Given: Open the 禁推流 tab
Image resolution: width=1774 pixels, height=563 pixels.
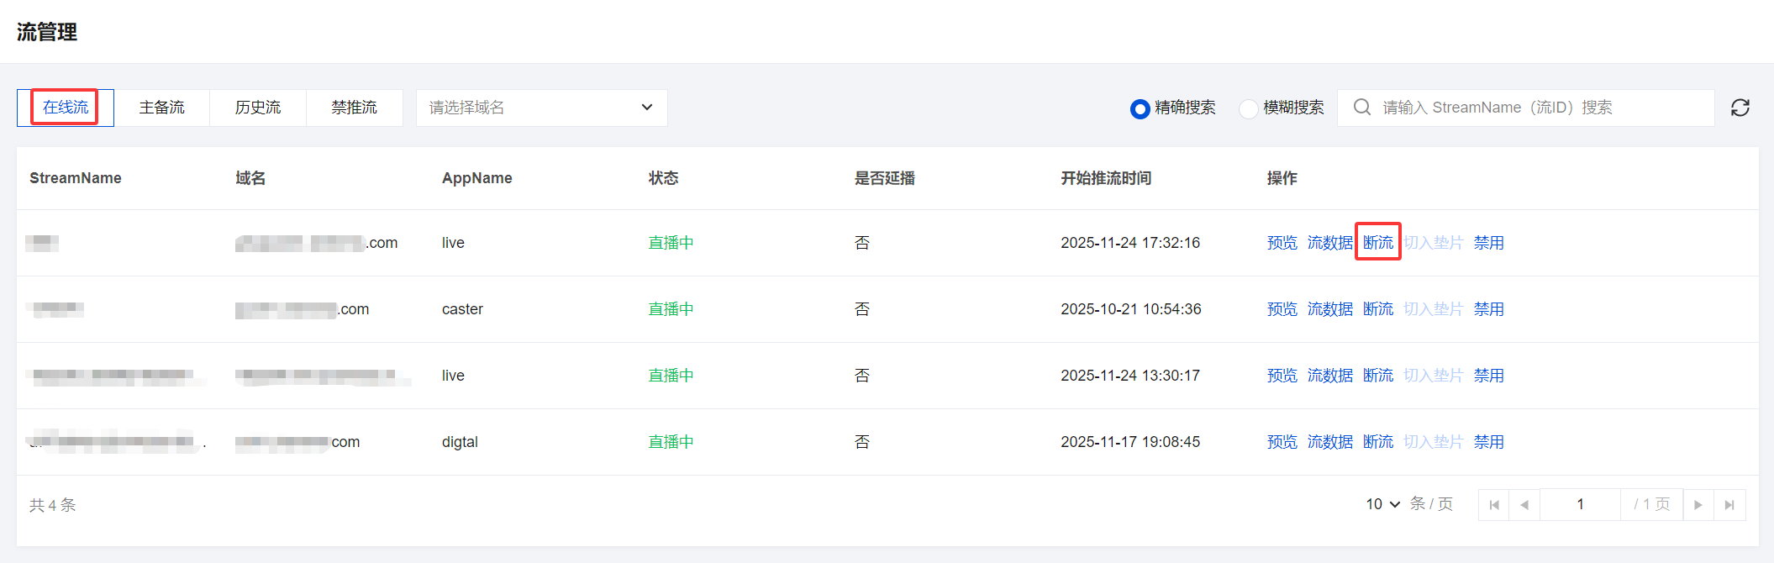Looking at the screenshot, I should [354, 108].
